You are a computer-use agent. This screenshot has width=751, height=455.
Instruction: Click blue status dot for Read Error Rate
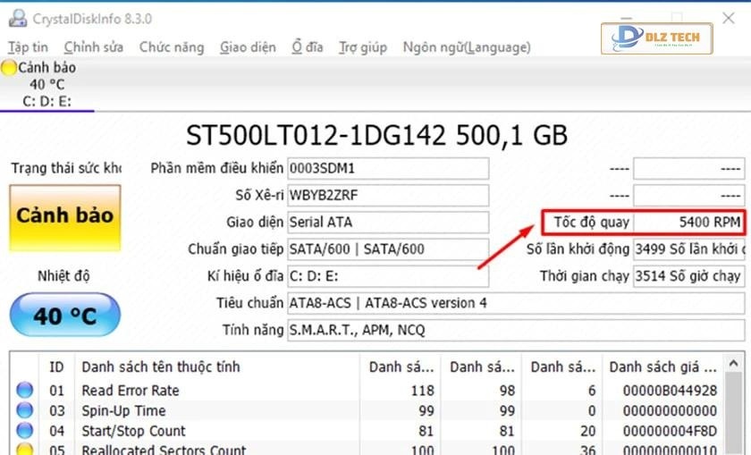[x=24, y=391]
